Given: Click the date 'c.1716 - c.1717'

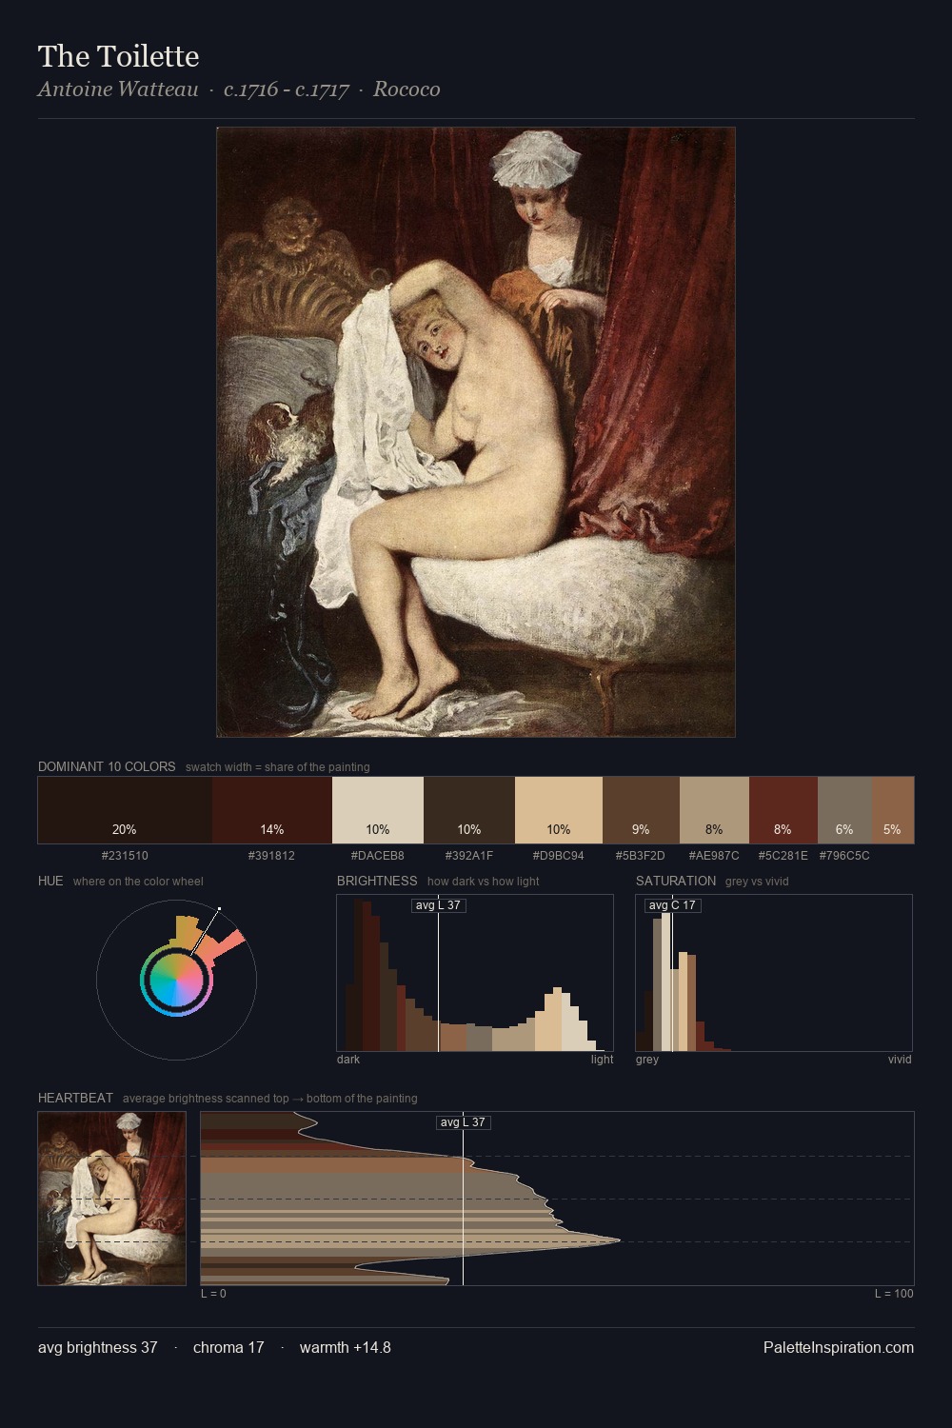Looking at the screenshot, I should click(287, 89).
